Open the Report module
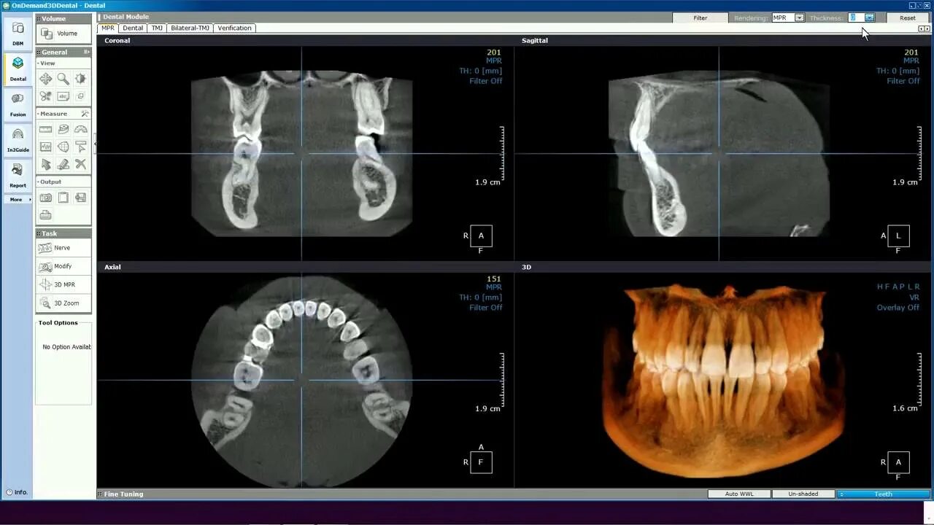The height and width of the screenshot is (525, 934). click(18, 175)
